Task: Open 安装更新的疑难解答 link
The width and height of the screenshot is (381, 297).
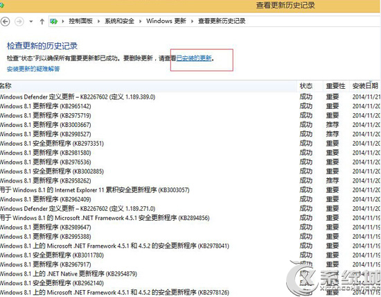Action: coord(33,69)
